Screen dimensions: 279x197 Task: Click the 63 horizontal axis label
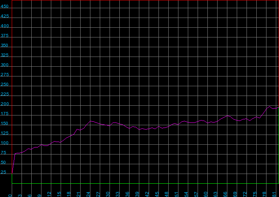[x=216, y=194]
